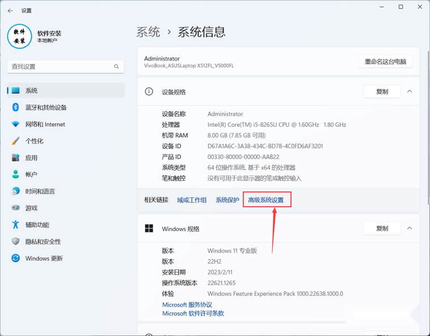The width and height of the screenshot is (430, 336).
Task: Open the Microsoft 服务协议 link
Action: pyautogui.click(x=187, y=305)
